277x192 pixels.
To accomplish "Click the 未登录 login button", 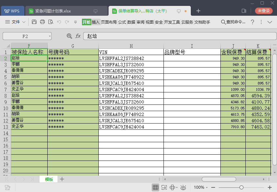I will [264, 11].
